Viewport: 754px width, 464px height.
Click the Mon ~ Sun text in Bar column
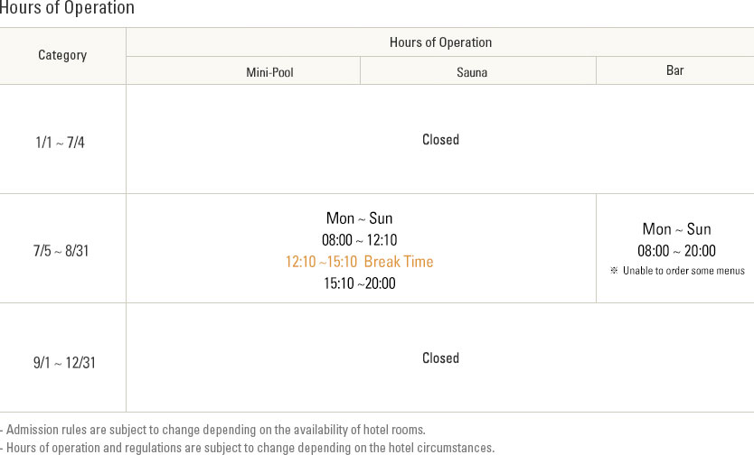676,229
